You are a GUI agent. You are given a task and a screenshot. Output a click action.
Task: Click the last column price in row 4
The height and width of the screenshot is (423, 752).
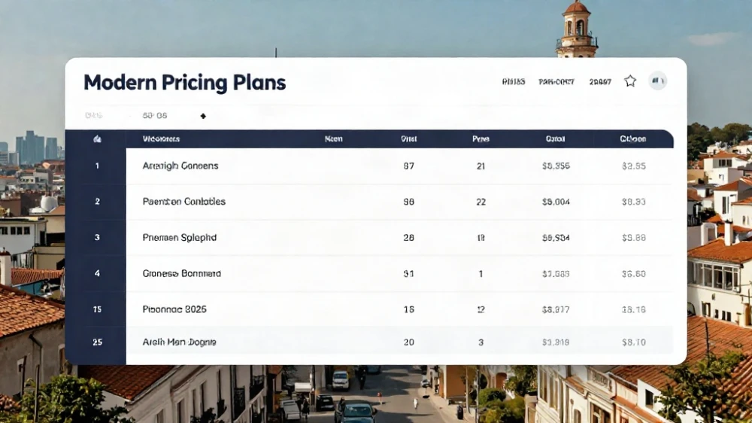(x=633, y=274)
